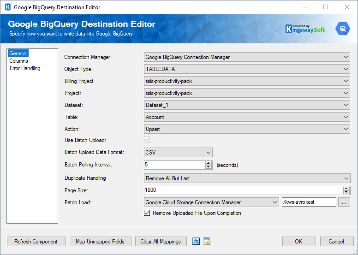Click the Google BigQuery hexagon logo
Screen dimensions: 358x255
point(342,29)
